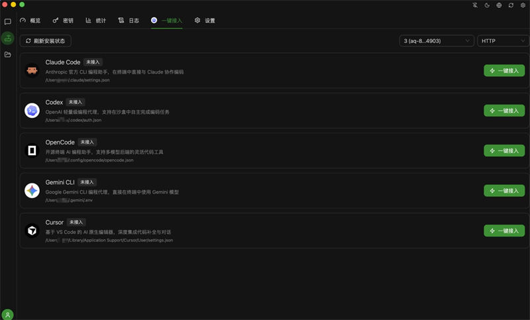The height and width of the screenshot is (320, 530).
Task: Toggle dark mode with the moon icon
Action: pos(486,5)
